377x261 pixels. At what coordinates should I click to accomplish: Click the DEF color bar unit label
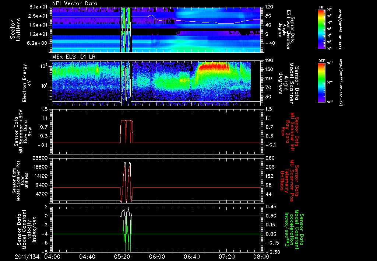tap(340, 83)
